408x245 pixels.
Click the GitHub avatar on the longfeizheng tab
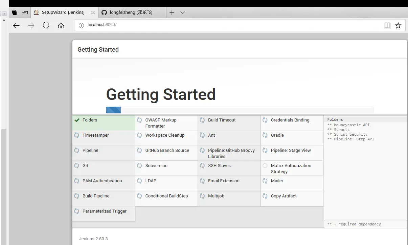104,12
